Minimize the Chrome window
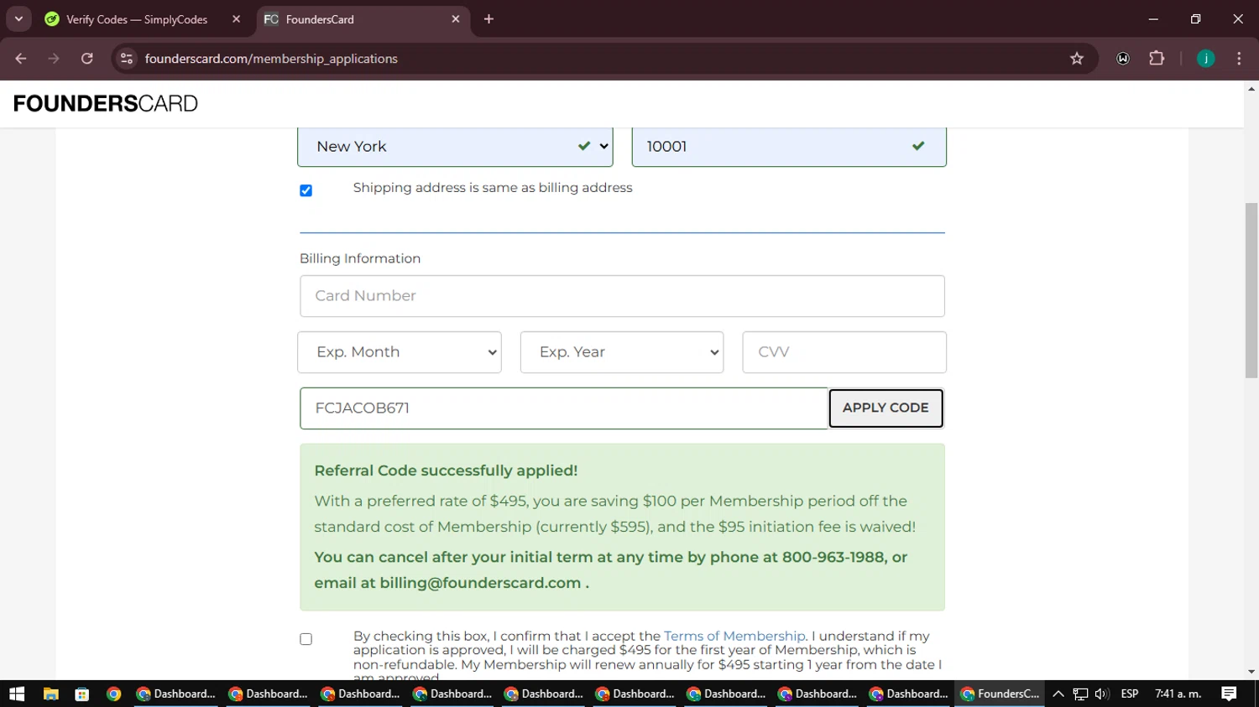This screenshot has width=1259, height=707. (x=1153, y=18)
